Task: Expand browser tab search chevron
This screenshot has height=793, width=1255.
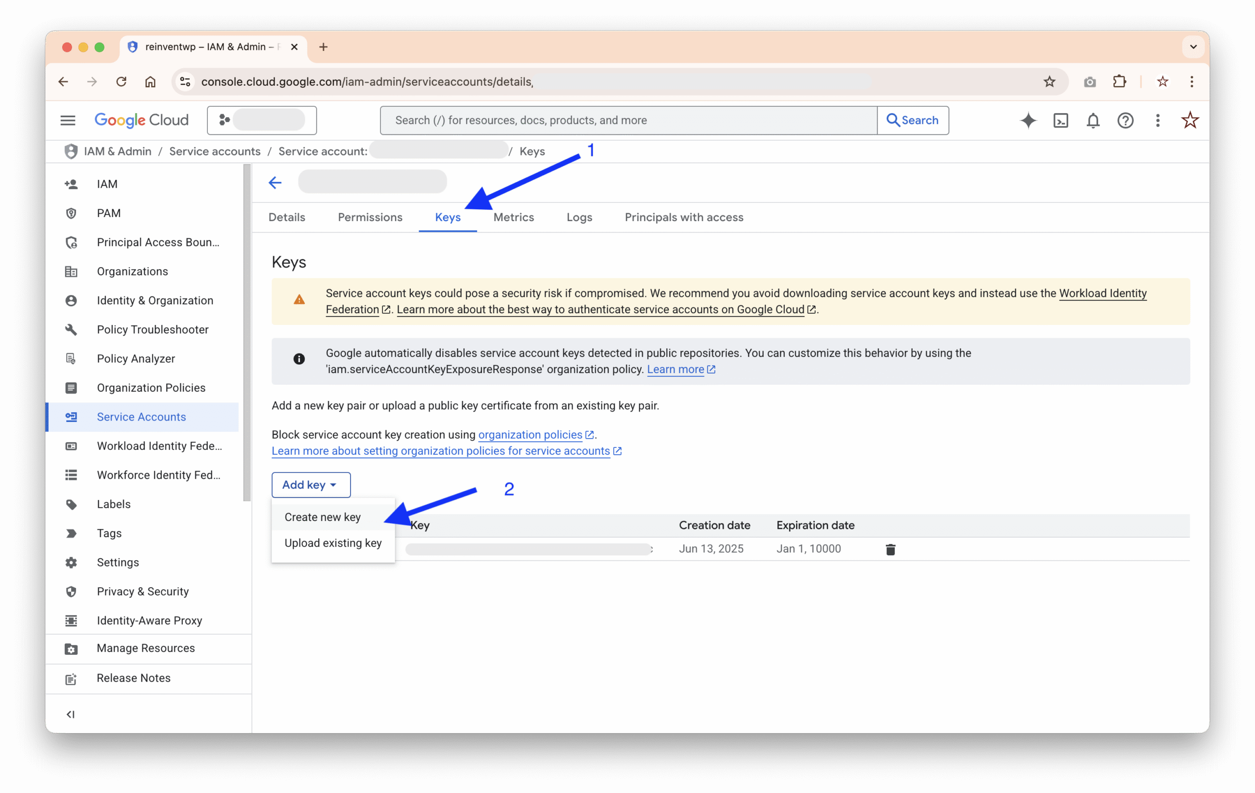Action: (x=1193, y=47)
